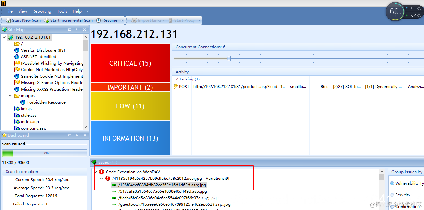Click the link.js file icon

click(x=17, y=109)
